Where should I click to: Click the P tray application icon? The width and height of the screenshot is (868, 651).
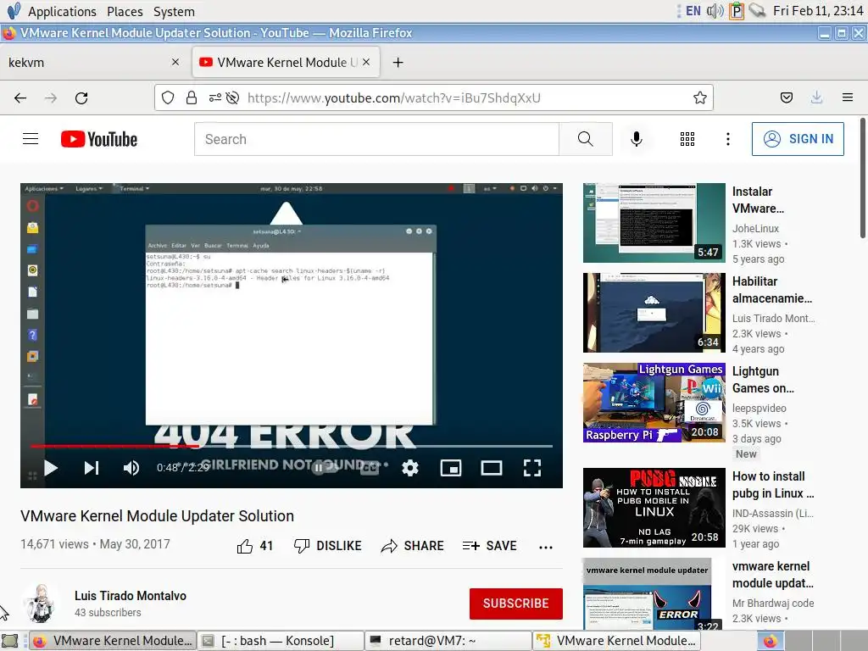tap(737, 10)
